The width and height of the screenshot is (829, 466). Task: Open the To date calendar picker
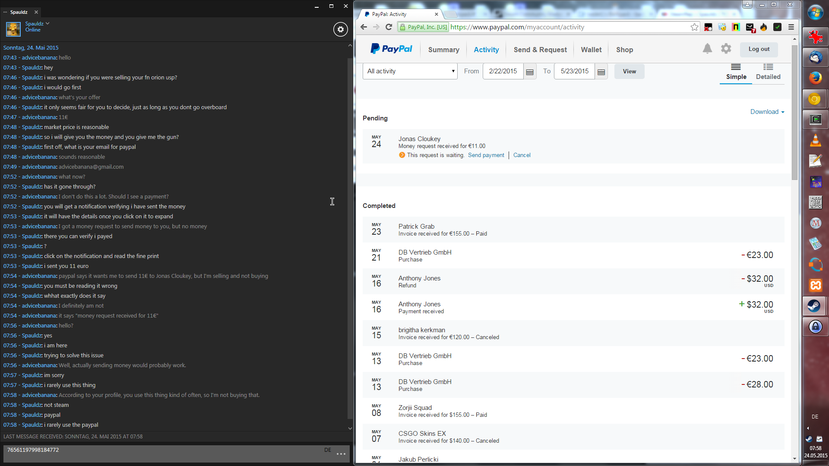tap(601, 72)
